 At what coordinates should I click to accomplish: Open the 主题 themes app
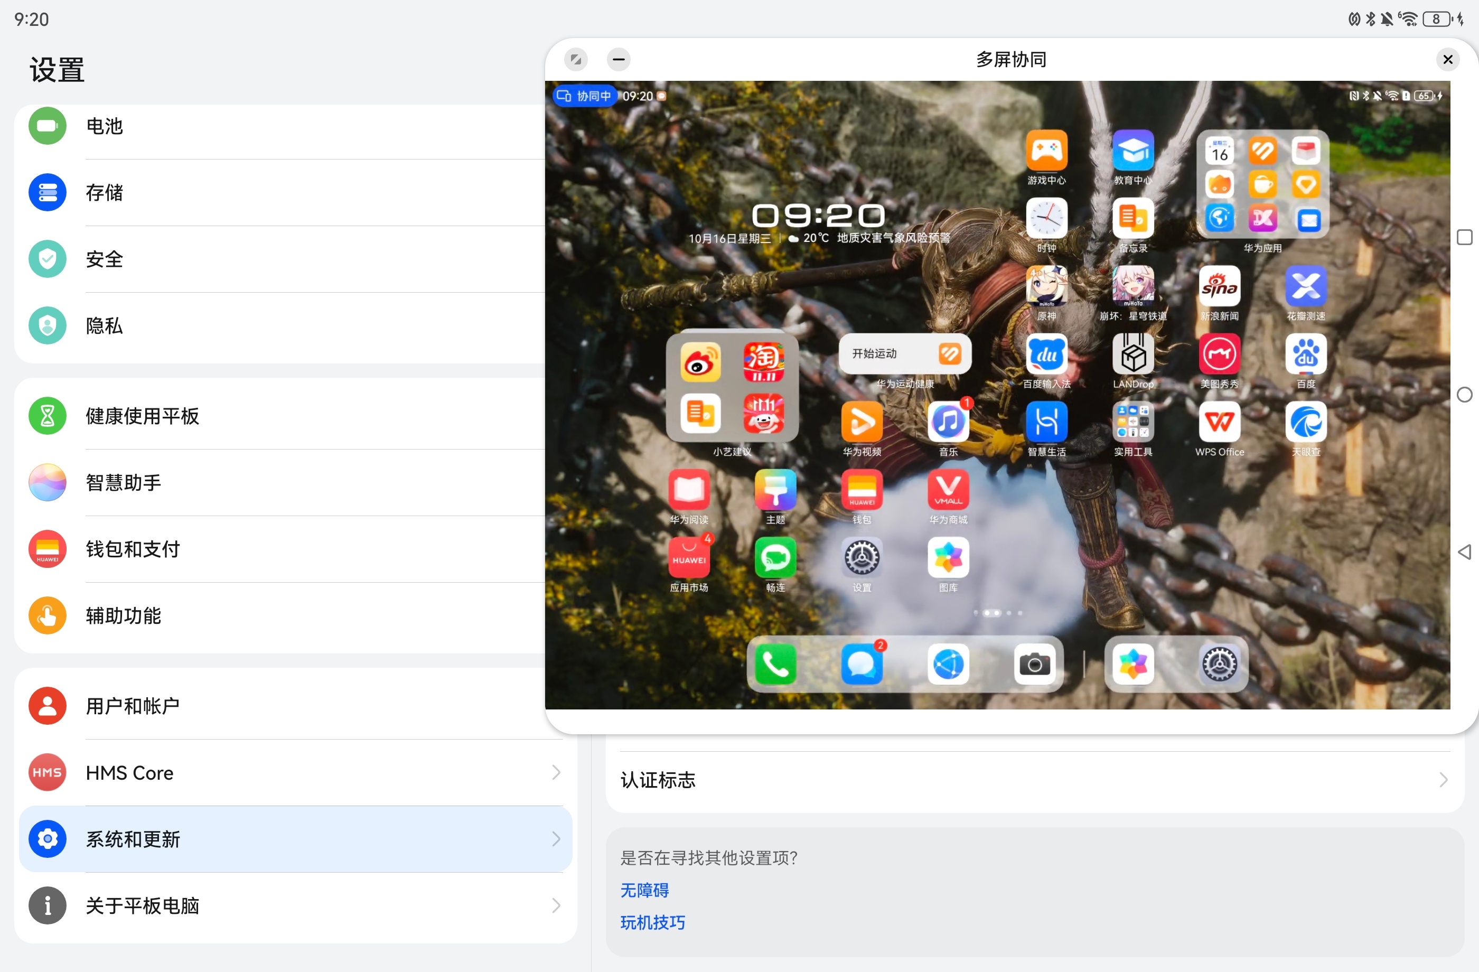click(775, 490)
